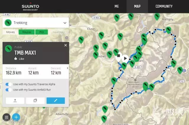Click the green Trekking activity icon

8,23
